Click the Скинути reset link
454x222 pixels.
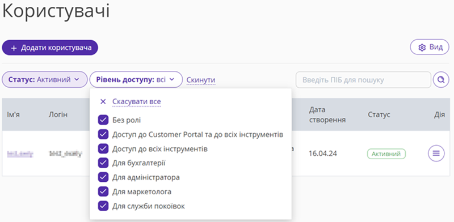click(x=201, y=80)
